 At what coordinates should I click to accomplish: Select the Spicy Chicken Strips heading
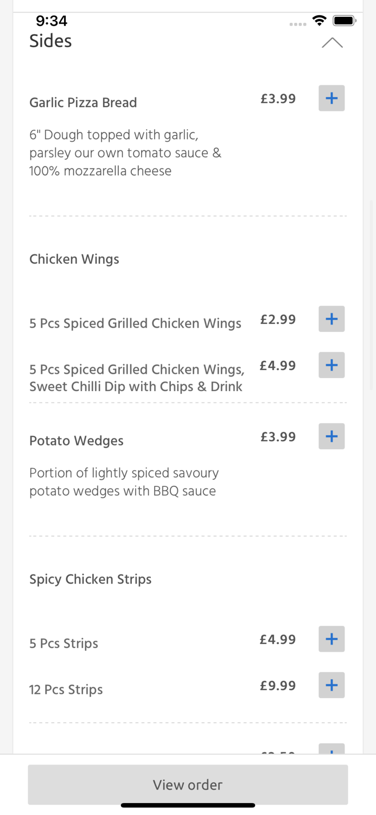coord(90,579)
